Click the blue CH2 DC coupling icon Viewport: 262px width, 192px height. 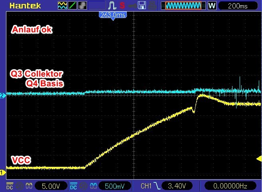[x=73, y=186]
